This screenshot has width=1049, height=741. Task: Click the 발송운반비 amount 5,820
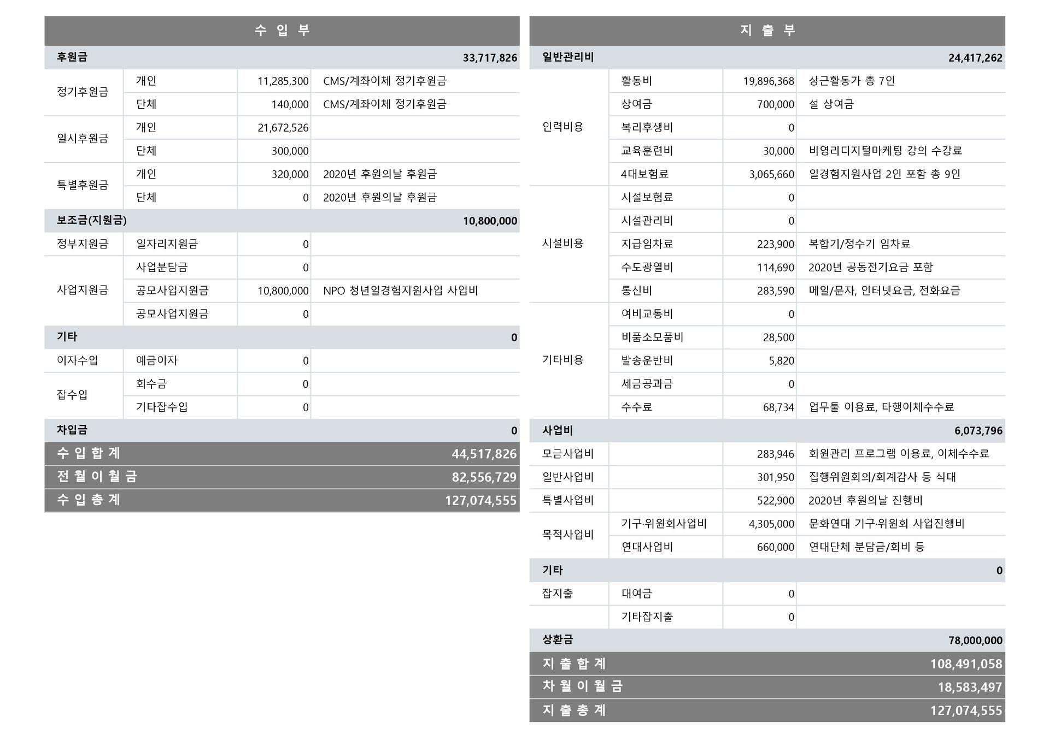781,361
